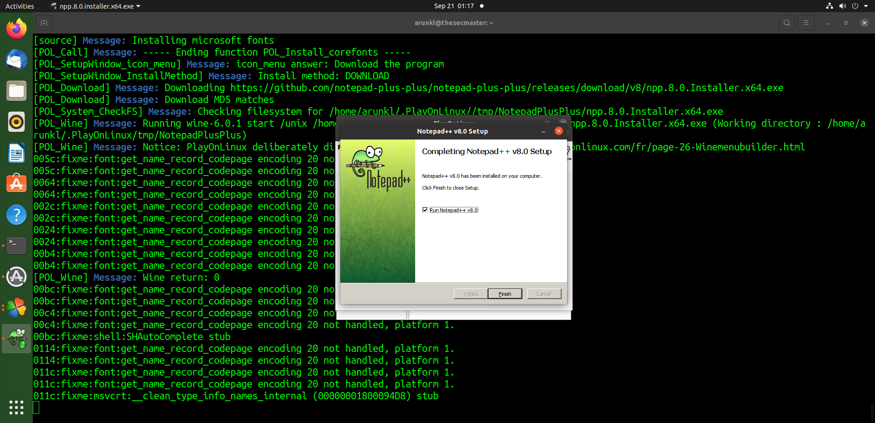Open the clock Sep 21 01:17 calendar
Screen dimensions: 875x423
coord(454,6)
